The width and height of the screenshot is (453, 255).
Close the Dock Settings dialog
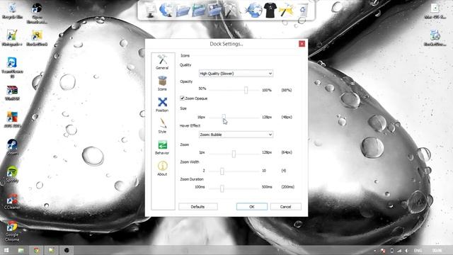(302, 44)
